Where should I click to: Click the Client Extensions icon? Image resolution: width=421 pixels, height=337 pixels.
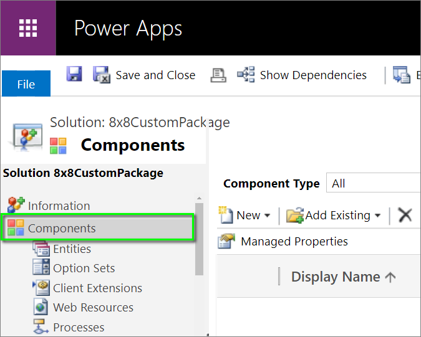43,287
